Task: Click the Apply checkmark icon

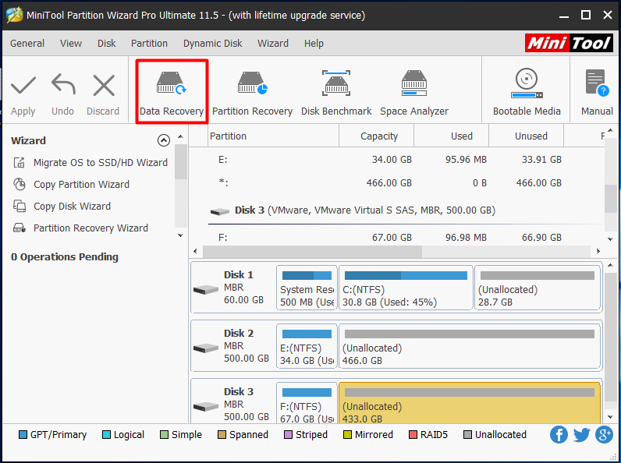Action: [23, 86]
